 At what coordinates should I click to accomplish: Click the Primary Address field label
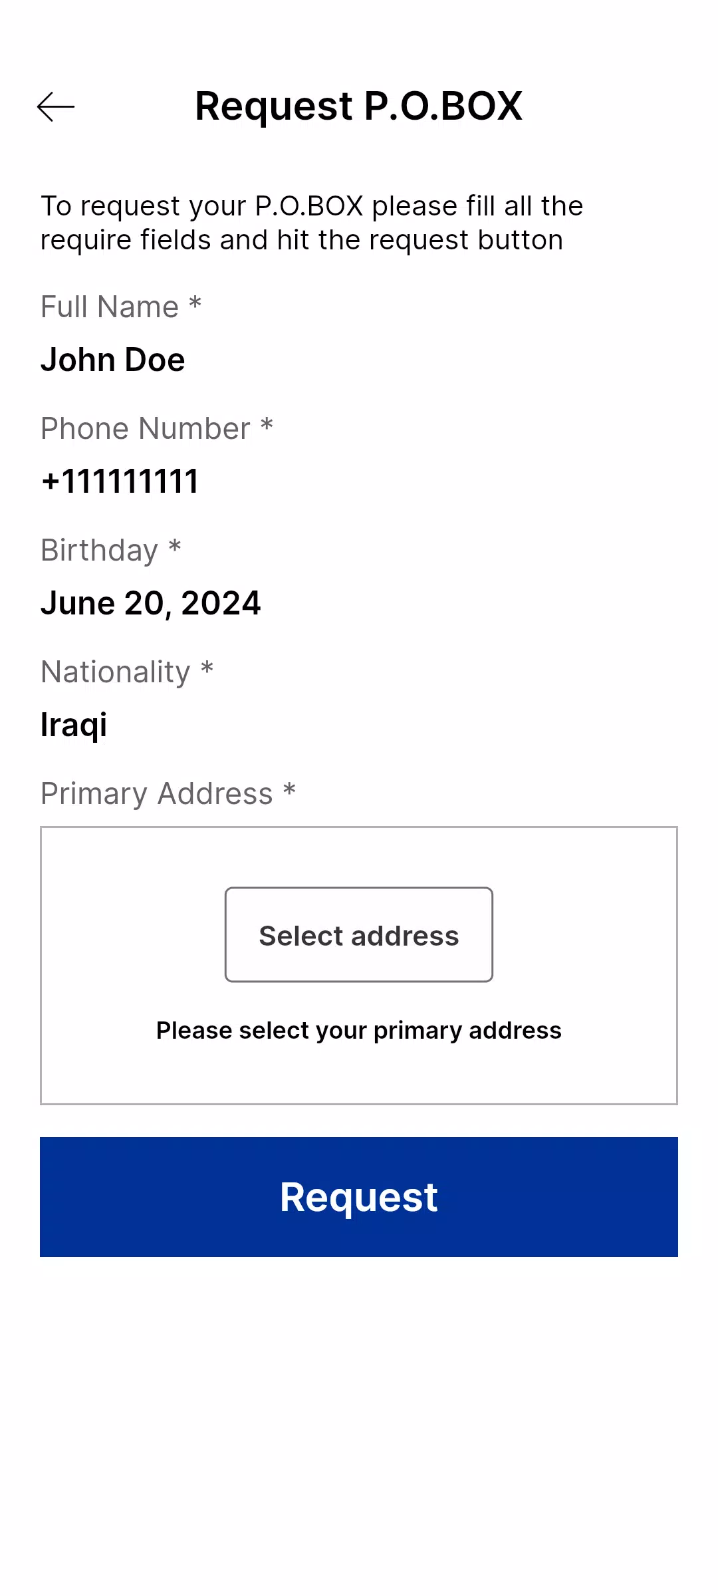[157, 794]
